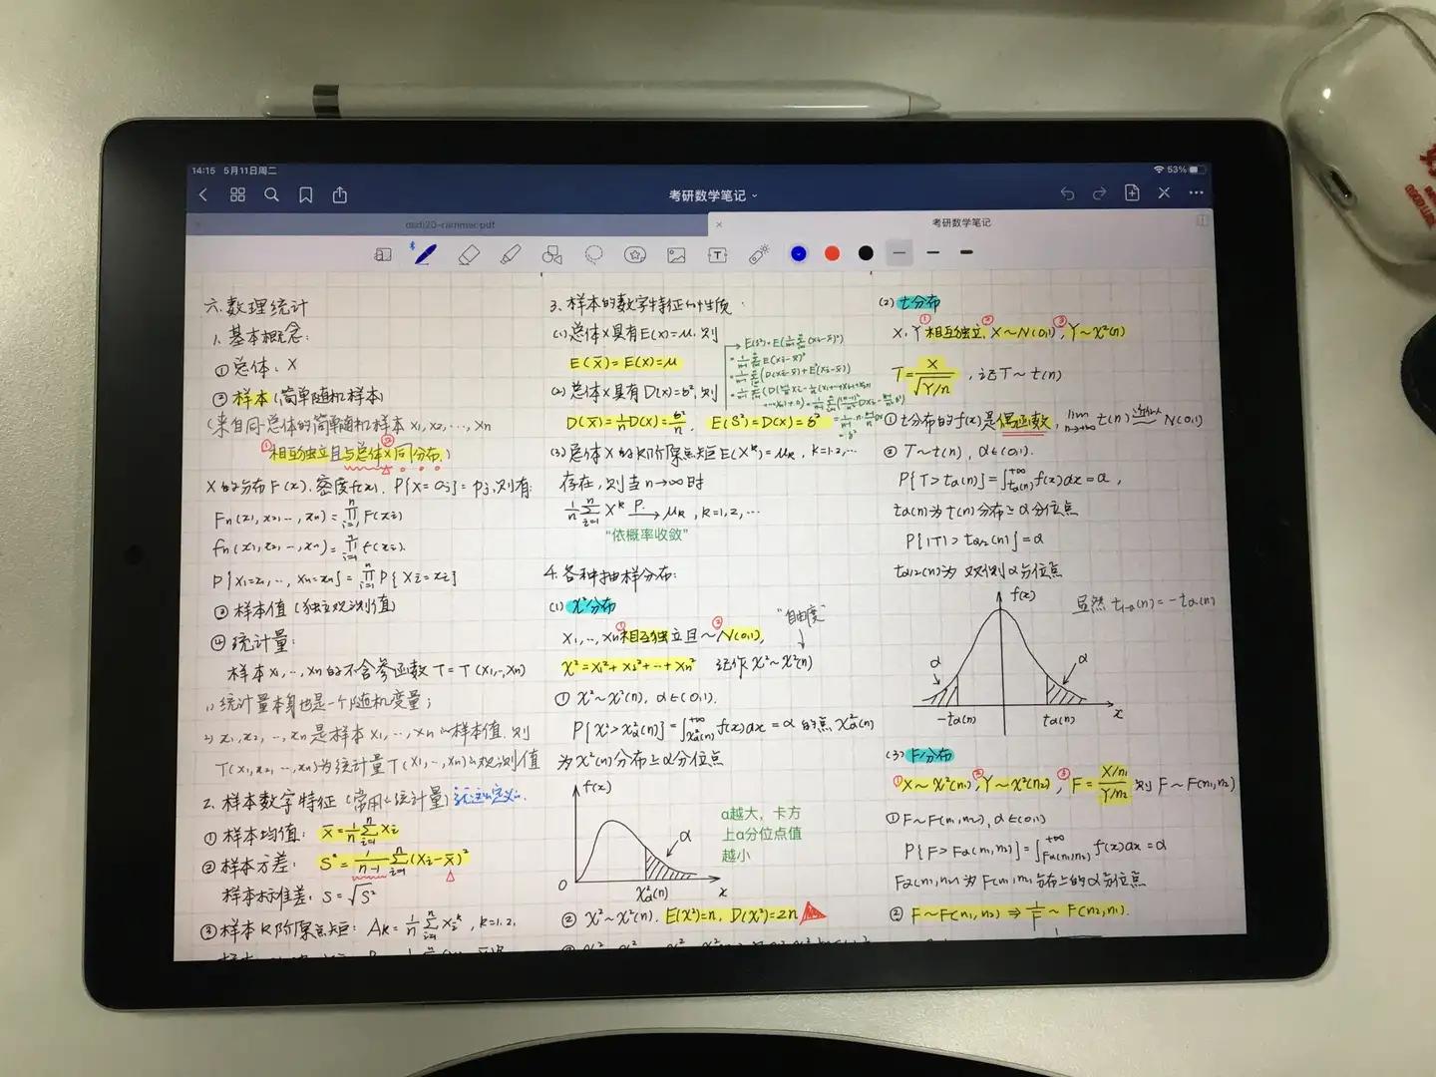Tap the highlighted "t分布" heading
This screenshot has width=1436, height=1077.
click(918, 302)
